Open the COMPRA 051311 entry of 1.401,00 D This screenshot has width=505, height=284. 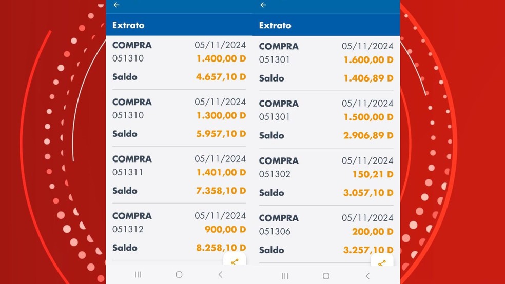click(179, 175)
